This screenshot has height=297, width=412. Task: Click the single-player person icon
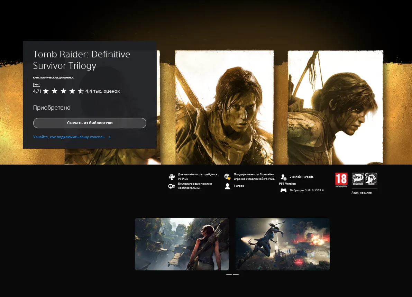pos(227,186)
